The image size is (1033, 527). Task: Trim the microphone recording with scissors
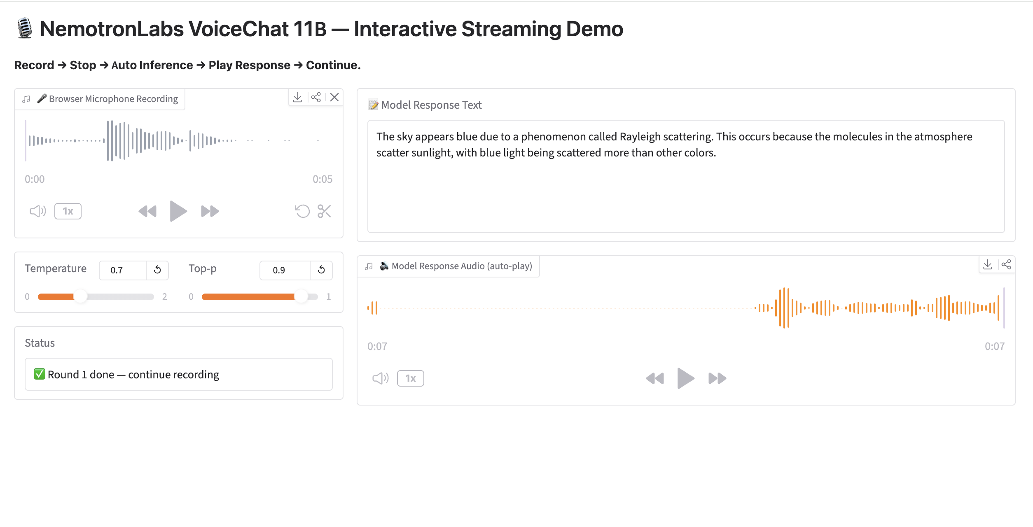325,211
